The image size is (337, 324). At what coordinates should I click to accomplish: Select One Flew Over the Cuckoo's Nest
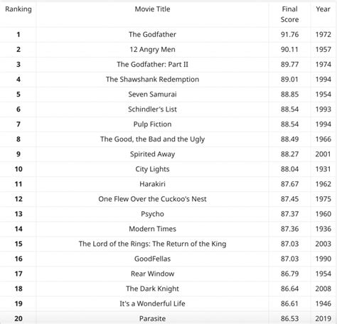coord(152,199)
